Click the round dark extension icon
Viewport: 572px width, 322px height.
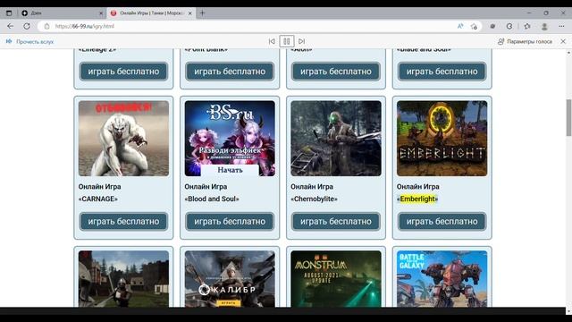[492, 26]
